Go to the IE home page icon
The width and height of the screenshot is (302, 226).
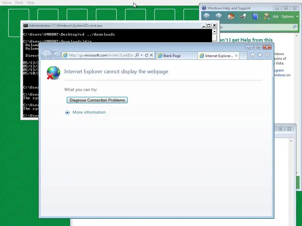click(x=253, y=55)
